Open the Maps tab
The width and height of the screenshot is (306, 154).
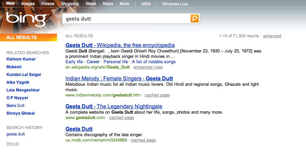[108, 4]
